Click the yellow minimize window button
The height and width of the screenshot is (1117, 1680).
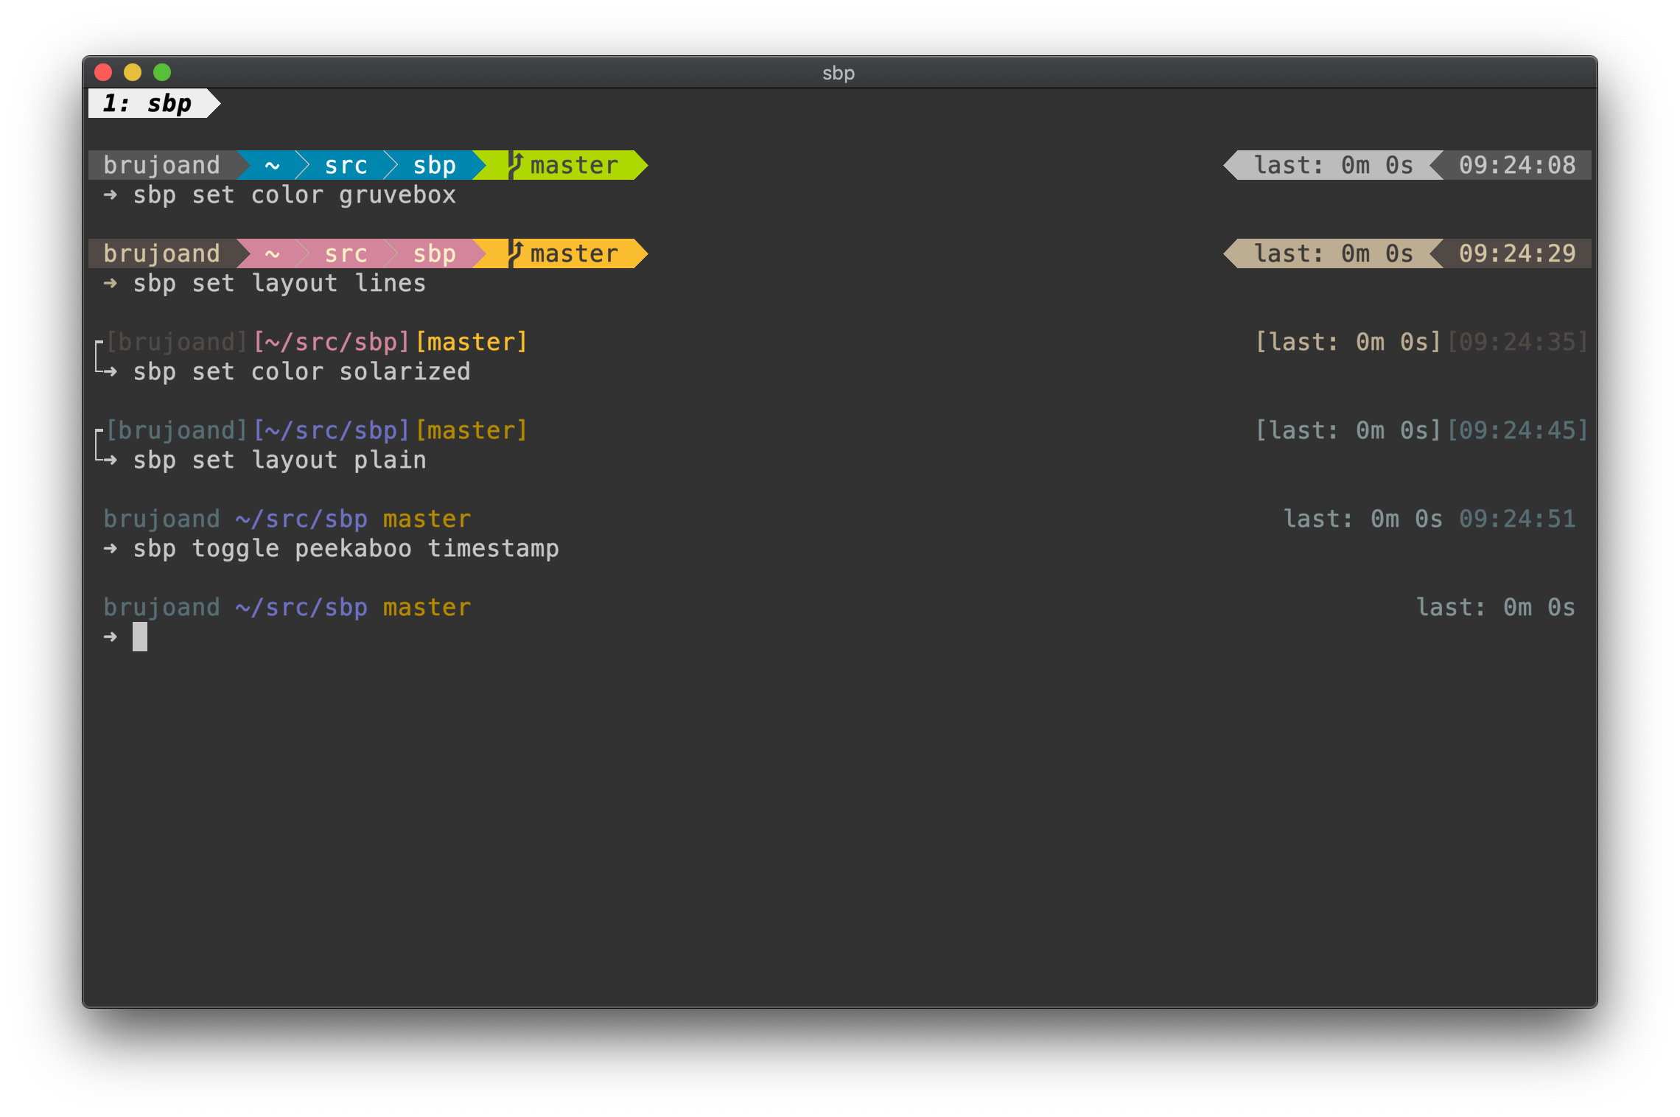pyautogui.click(x=133, y=72)
